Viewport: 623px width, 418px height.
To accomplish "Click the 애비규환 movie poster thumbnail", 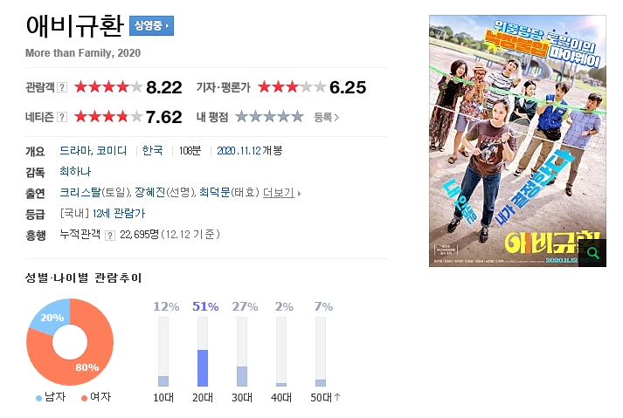I will point(517,140).
